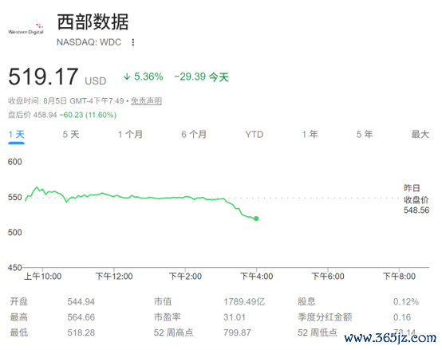Click the 昨日收盘价 548.56 label
Screen dimensions: 442x350
(x=416, y=199)
